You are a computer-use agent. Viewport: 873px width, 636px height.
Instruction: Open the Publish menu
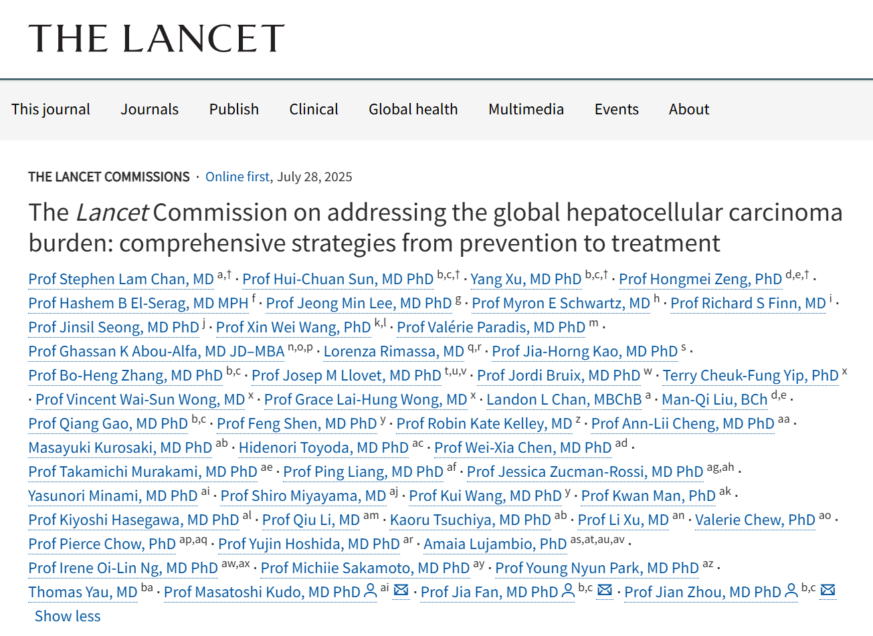point(233,109)
